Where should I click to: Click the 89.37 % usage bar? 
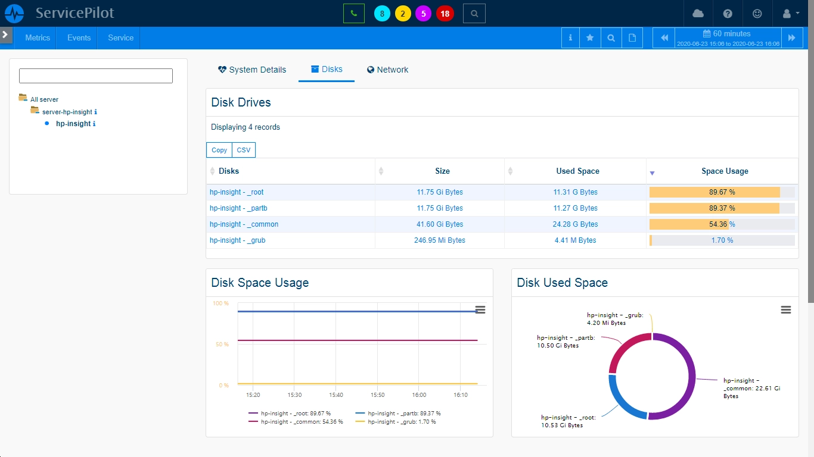tap(722, 208)
